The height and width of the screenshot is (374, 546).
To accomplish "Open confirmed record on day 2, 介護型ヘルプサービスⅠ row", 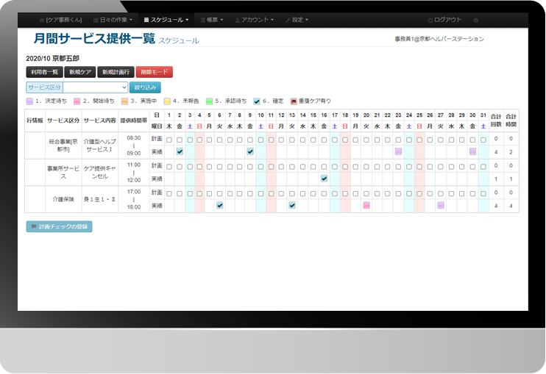I will point(180,151).
